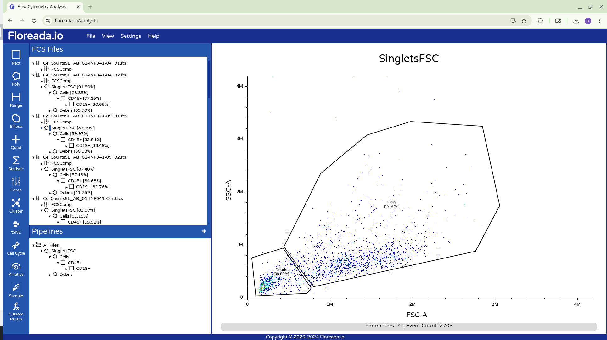Screen dimensions: 607x340
Task: Collapse CellCounts5L_AB_01-INF041-09_02.fcs file node
Action: (33, 157)
